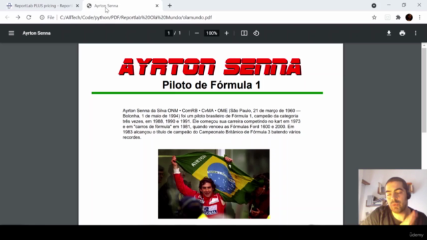Reload the current page
Viewport: 427px width, 240px height.
(x=29, y=17)
